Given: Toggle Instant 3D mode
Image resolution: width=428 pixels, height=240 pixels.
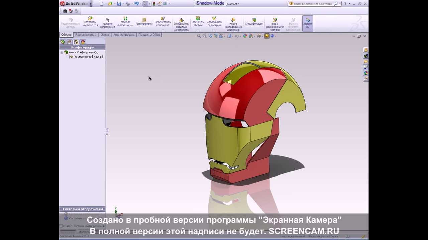Looking at the screenshot, I should 308,23.
